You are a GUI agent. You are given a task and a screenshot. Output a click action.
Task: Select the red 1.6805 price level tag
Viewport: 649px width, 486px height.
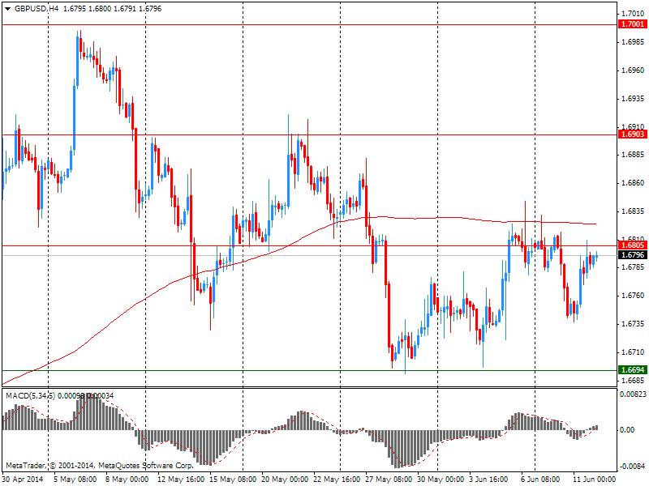tap(633, 245)
